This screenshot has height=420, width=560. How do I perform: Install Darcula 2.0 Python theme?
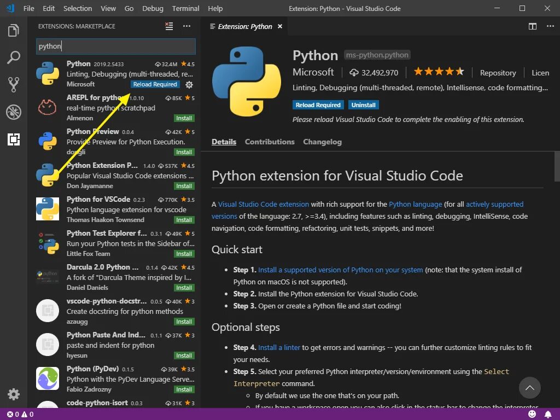pyautogui.click(x=184, y=288)
